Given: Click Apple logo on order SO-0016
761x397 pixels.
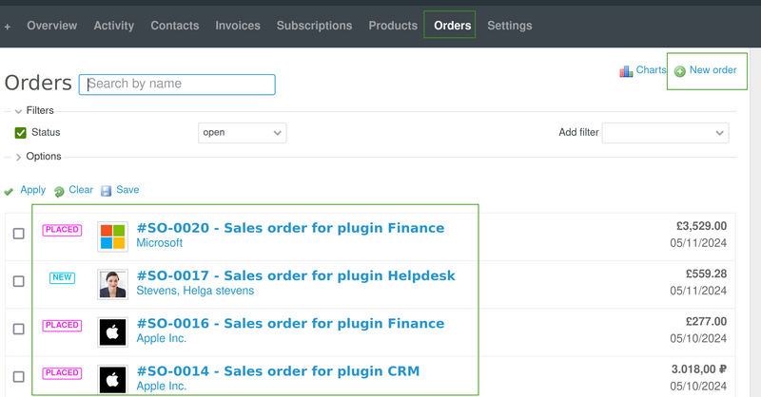Looking at the screenshot, I should tap(112, 331).
